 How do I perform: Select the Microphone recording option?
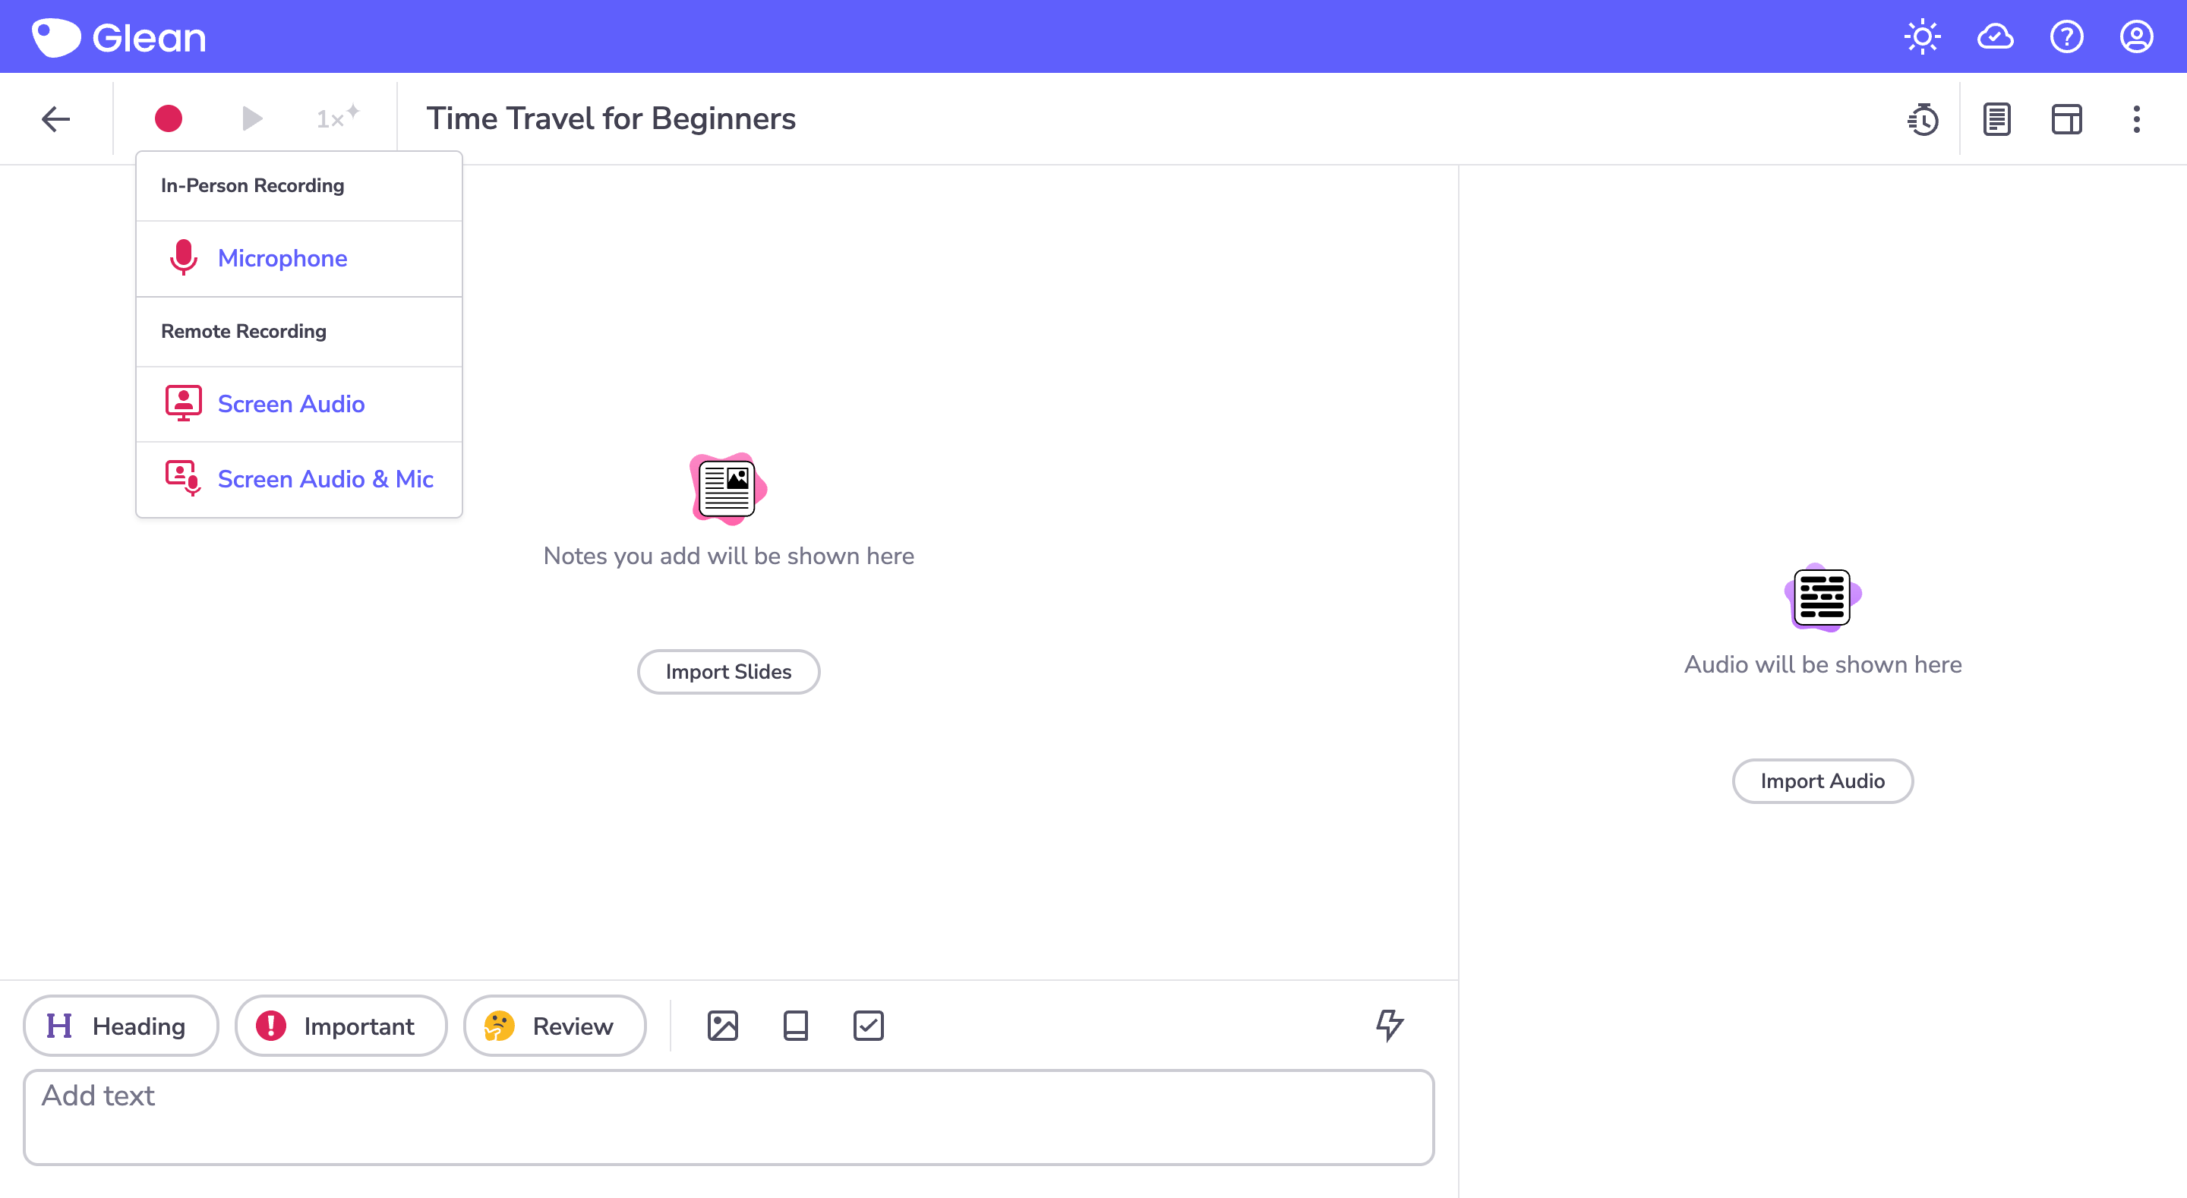pyautogui.click(x=299, y=258)
